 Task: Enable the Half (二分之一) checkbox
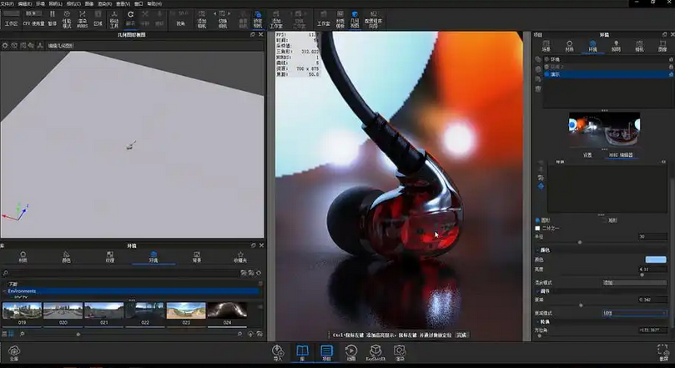pyautogui.click(x=537, y=228)
